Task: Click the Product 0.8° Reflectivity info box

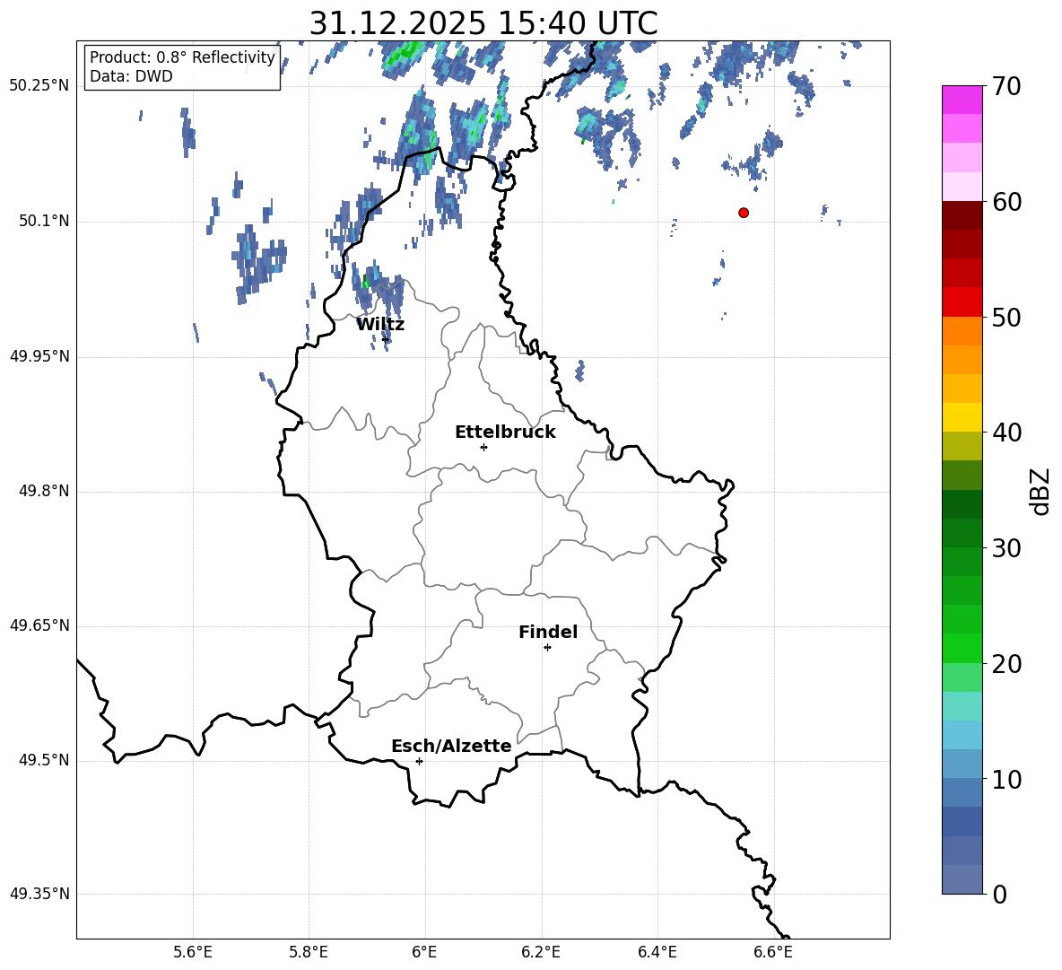Action: pyautogui.click(x=182, y=67)
